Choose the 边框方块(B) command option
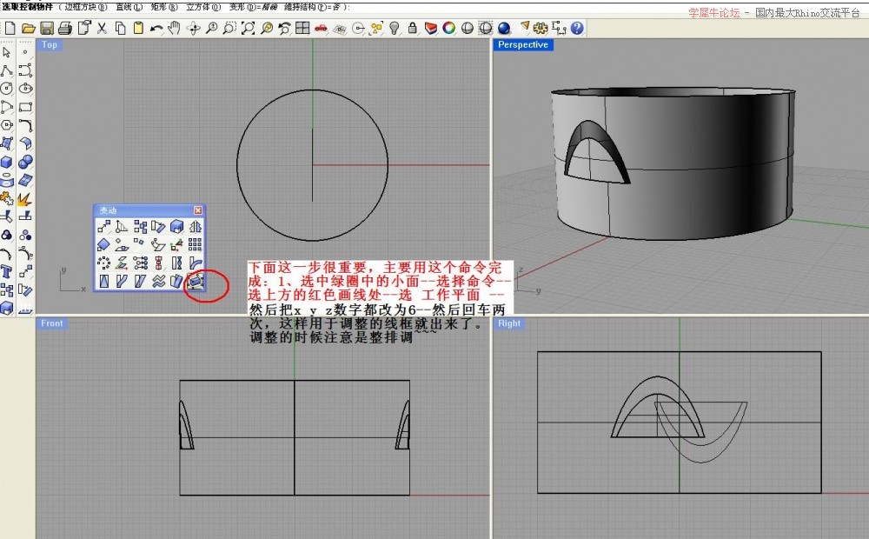Screen dimensions: 869x539 [x=86, y=7]
